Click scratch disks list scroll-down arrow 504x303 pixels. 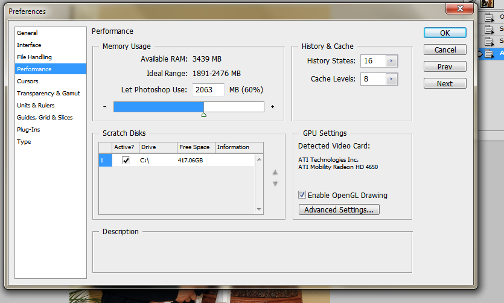[260, 209]
